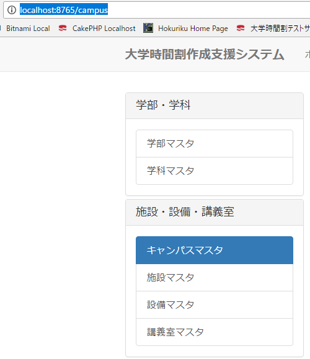
Task: Open 講義室マスタ
Action: [x=215, y=332]
